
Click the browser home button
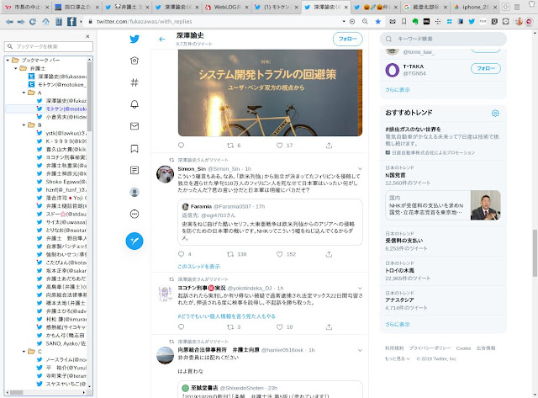click(x=45, y=22)
